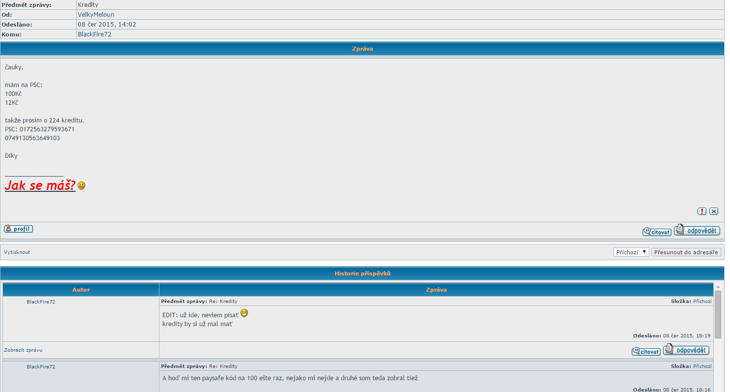Open the sender's profil button

pyautogui.click(x=19, y=229)
